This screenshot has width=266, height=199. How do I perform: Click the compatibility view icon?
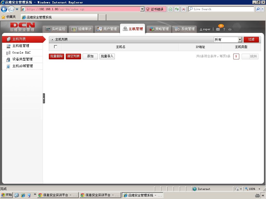(x=170, y=9)
